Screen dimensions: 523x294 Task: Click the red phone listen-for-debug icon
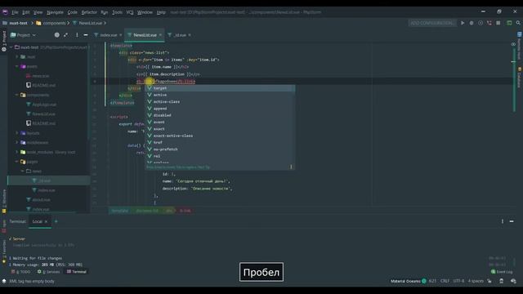coord(489,23)
